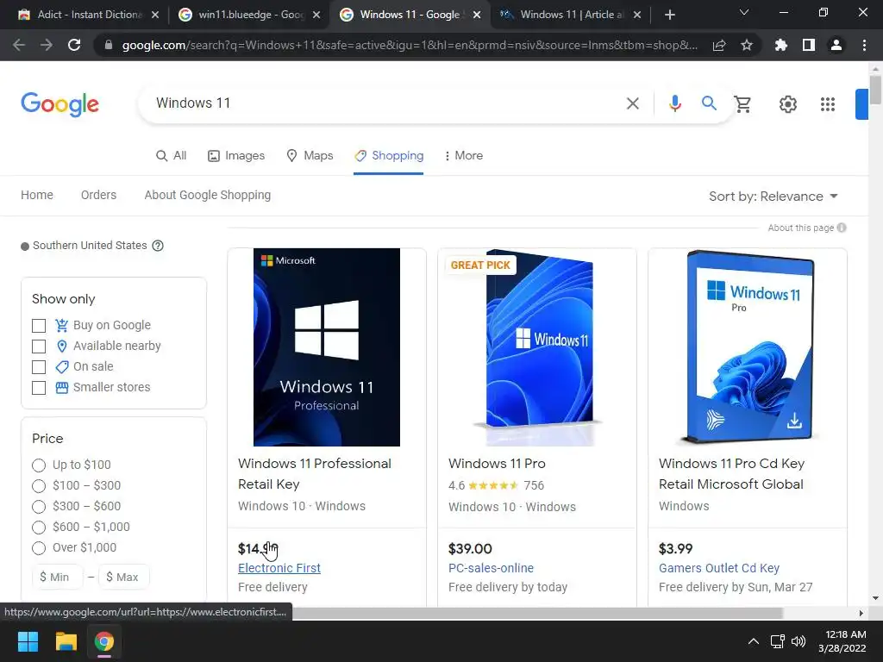Open the Sort by: Relevance dropdown
Image resolution: width=883 pixels, height=662 pixels.
773,196
